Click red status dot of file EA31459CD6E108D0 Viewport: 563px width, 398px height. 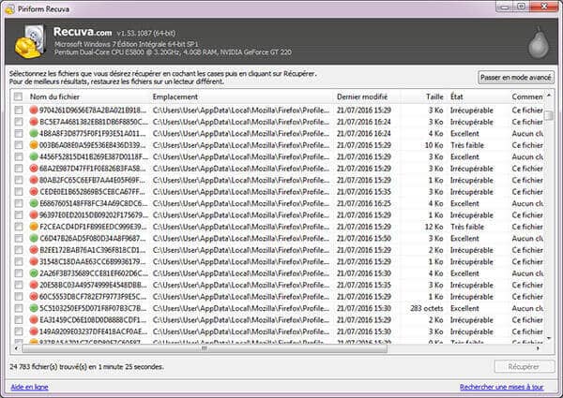click(34, 319)
